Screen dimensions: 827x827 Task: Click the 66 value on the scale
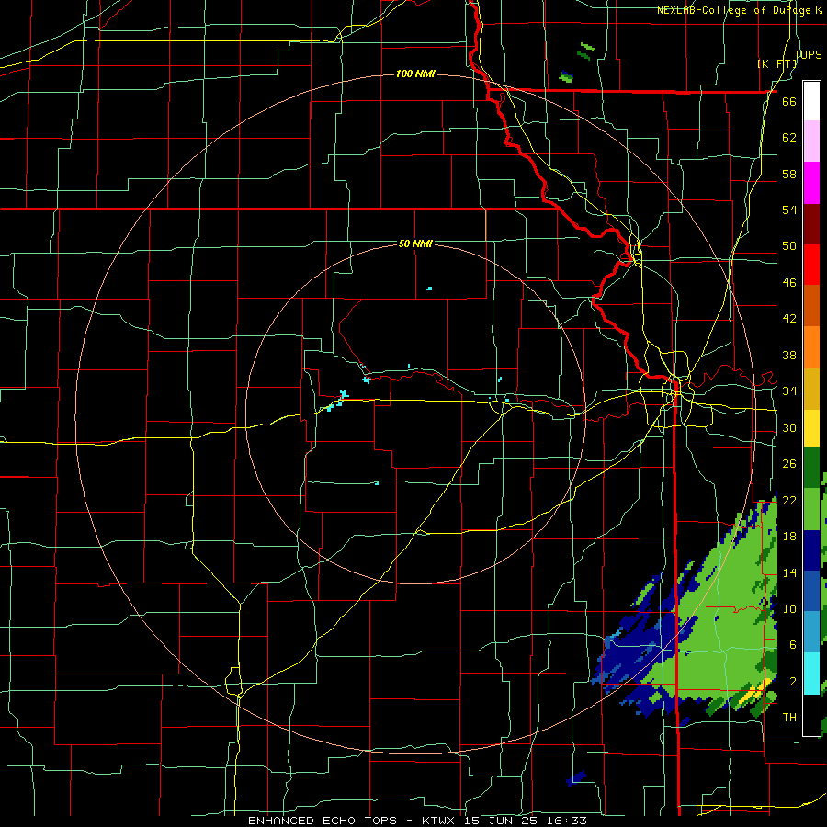point(789,101)
